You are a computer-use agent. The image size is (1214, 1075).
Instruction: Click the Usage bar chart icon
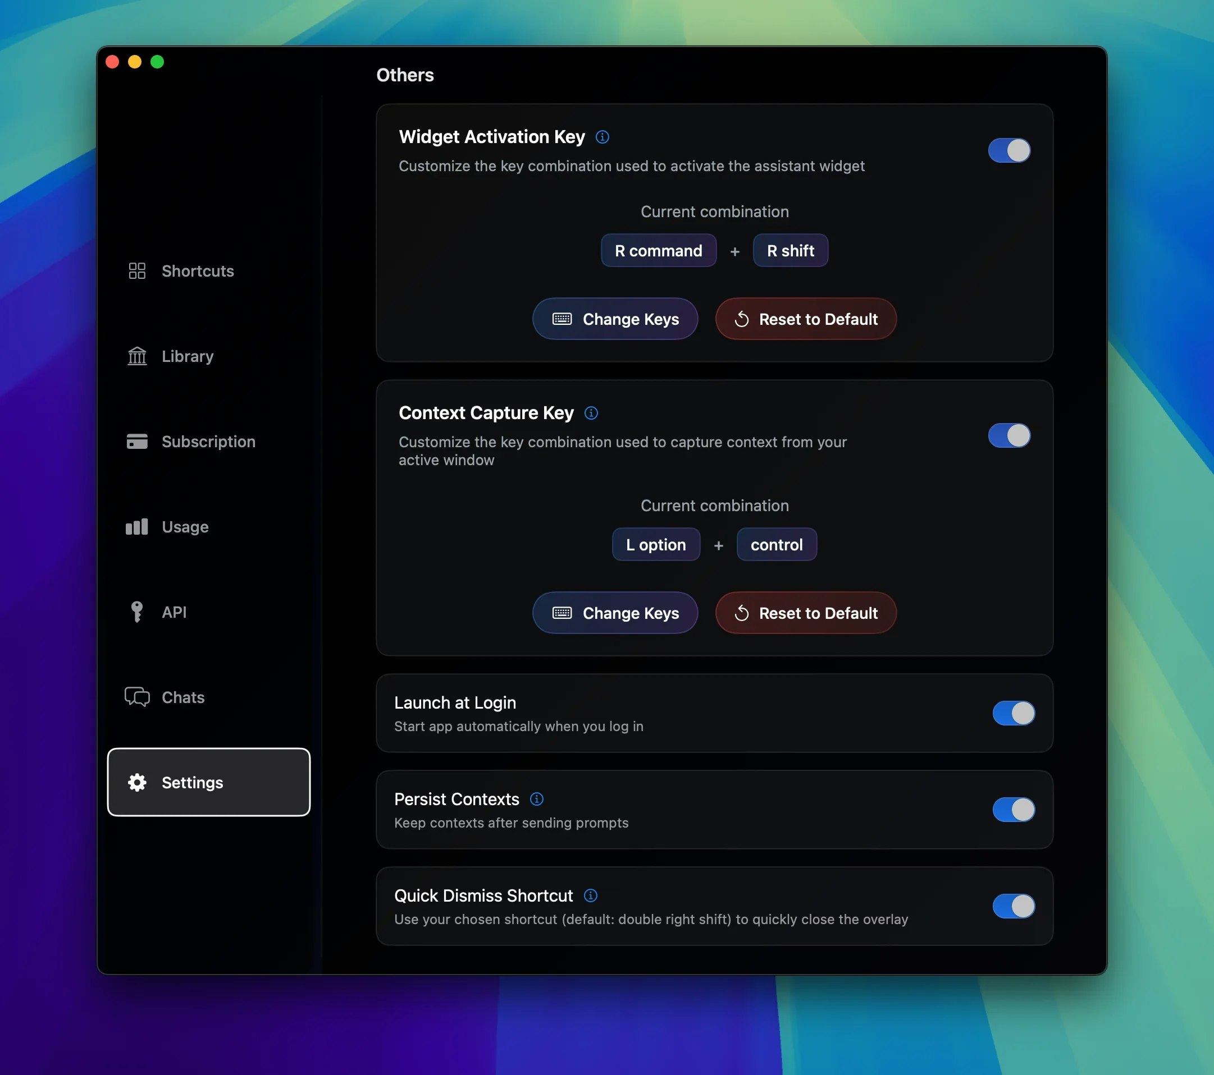[x=137, y=527]
